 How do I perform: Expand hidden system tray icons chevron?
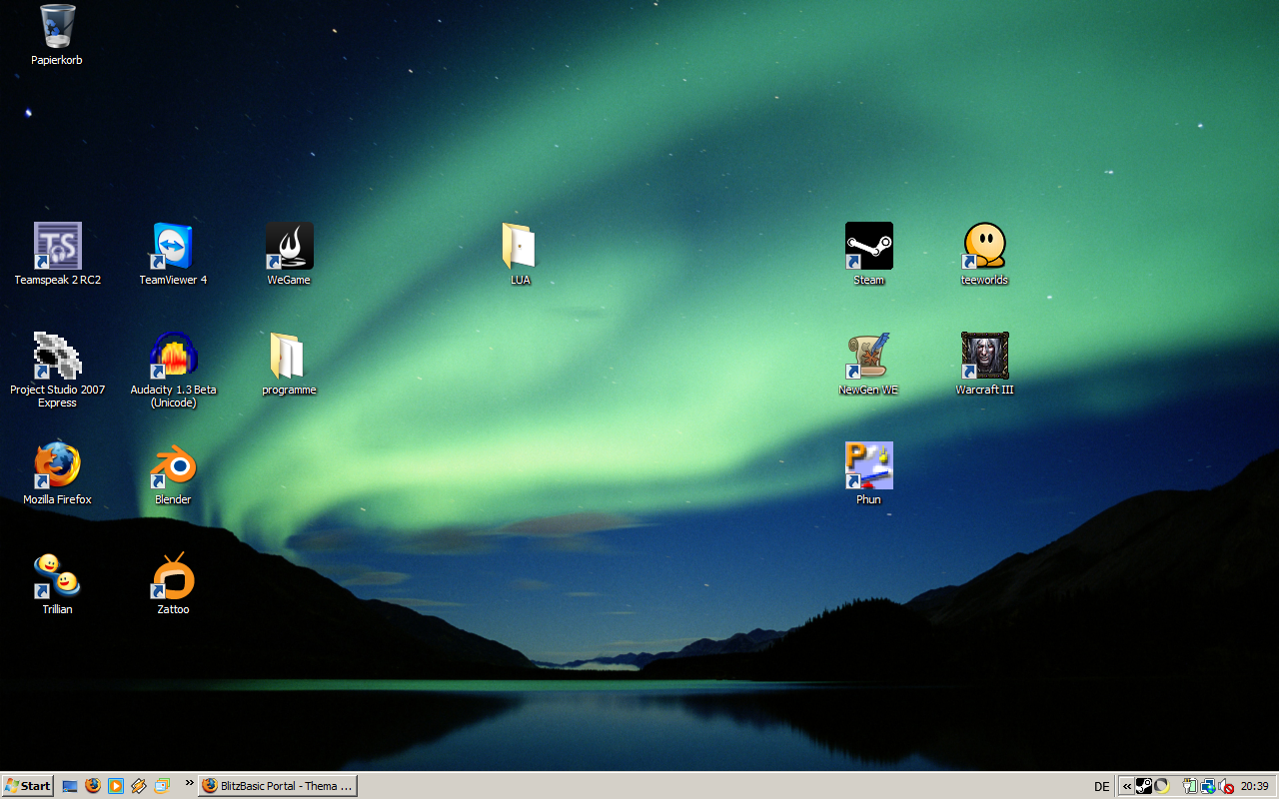(1126, 786)
